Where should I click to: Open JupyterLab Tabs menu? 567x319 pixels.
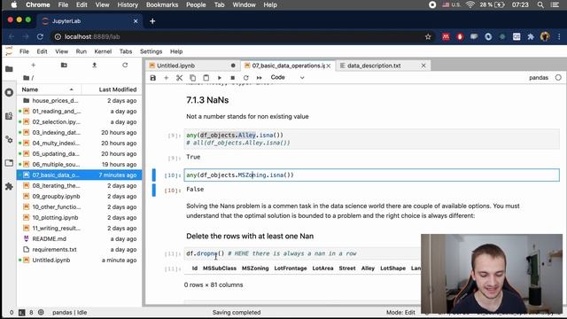click(126, 51)
